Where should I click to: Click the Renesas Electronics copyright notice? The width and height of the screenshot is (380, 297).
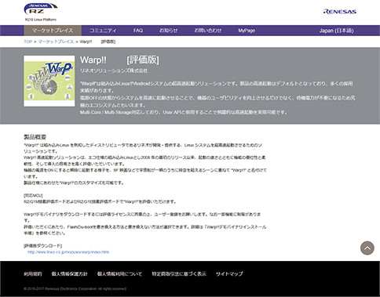pos(75,289)
